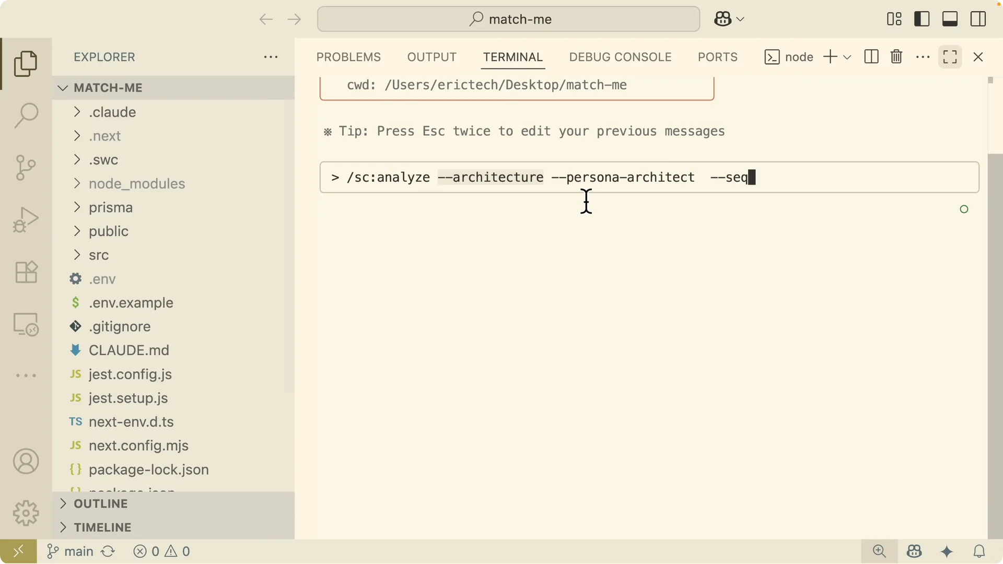Open the next-env.d.ts file

[x=173, y=422]
